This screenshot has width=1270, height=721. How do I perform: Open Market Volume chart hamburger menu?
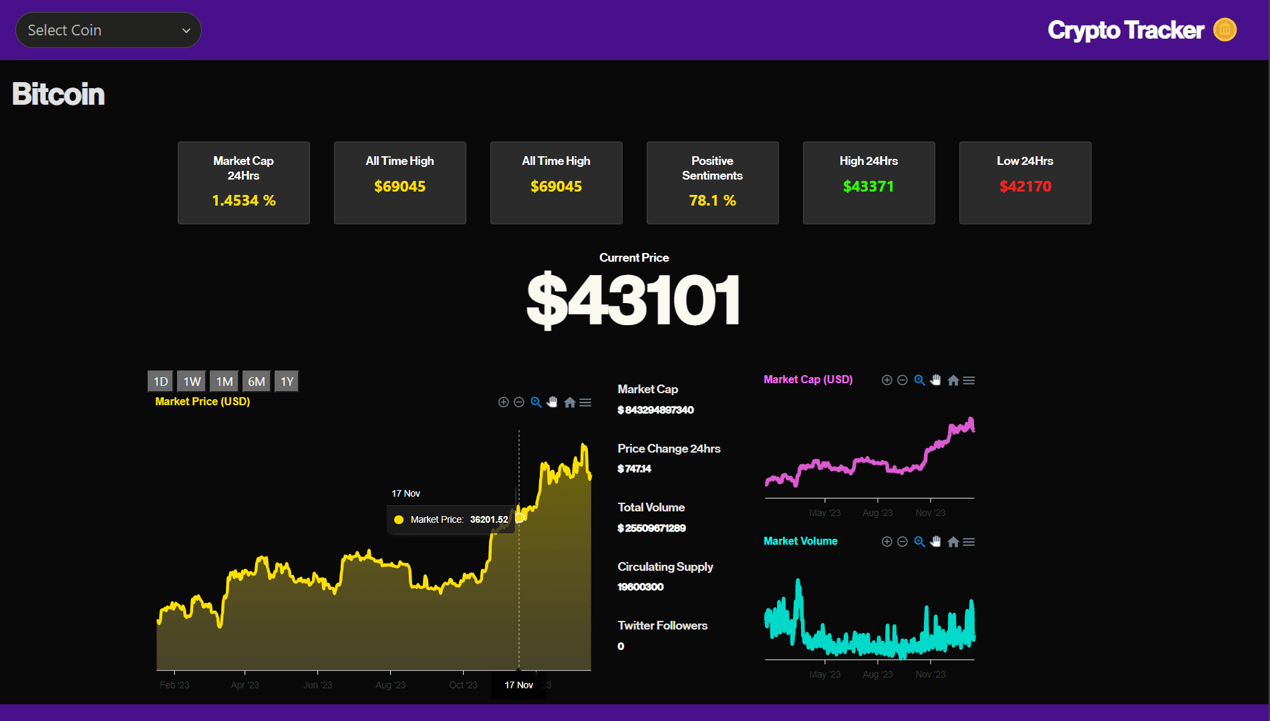click(x=969, y=541)
